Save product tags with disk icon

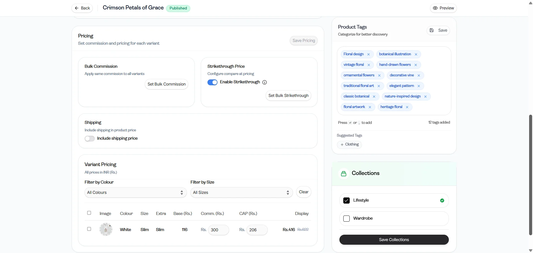point(438,30)
